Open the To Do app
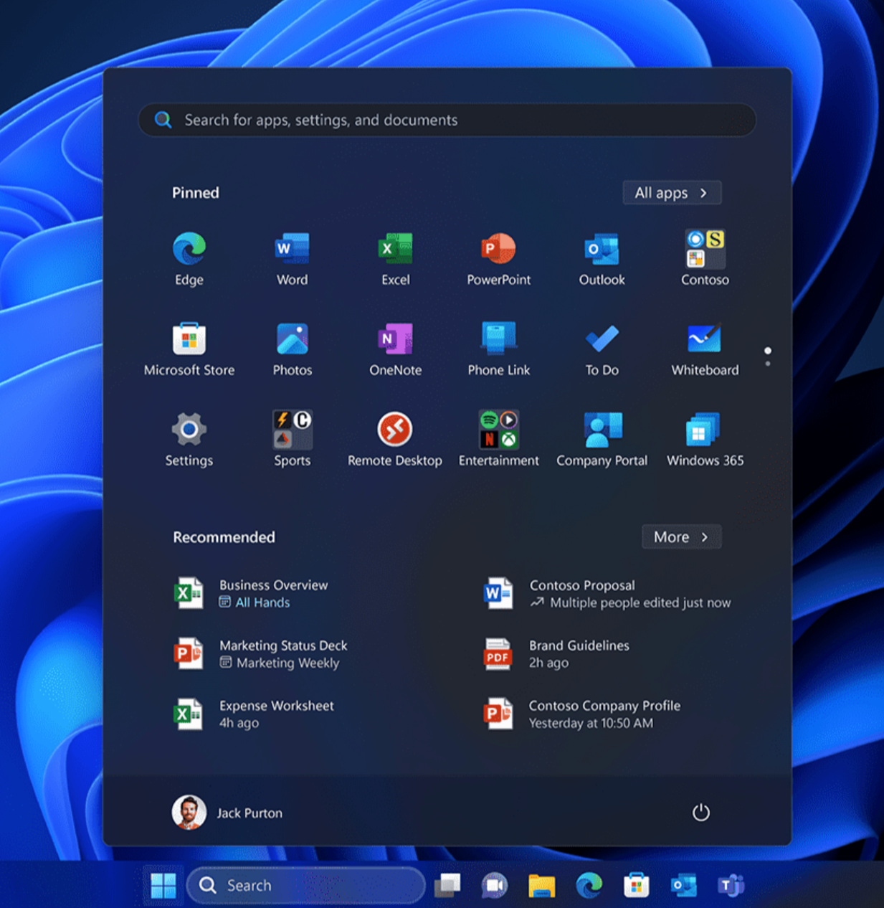The height and width of the screenshot is (908, 884). point(602,349)
